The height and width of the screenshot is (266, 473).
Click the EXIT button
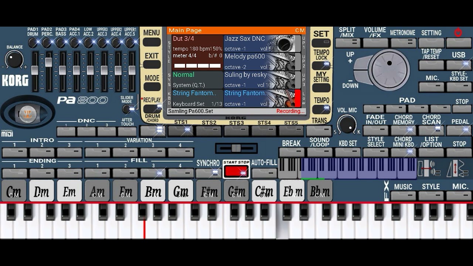point(152,64)
